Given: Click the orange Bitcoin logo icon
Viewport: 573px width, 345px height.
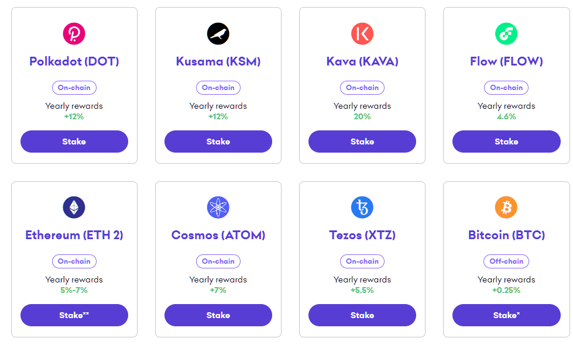Looking at the screenshot, I should pyautogui.click(x=506, y=208).
